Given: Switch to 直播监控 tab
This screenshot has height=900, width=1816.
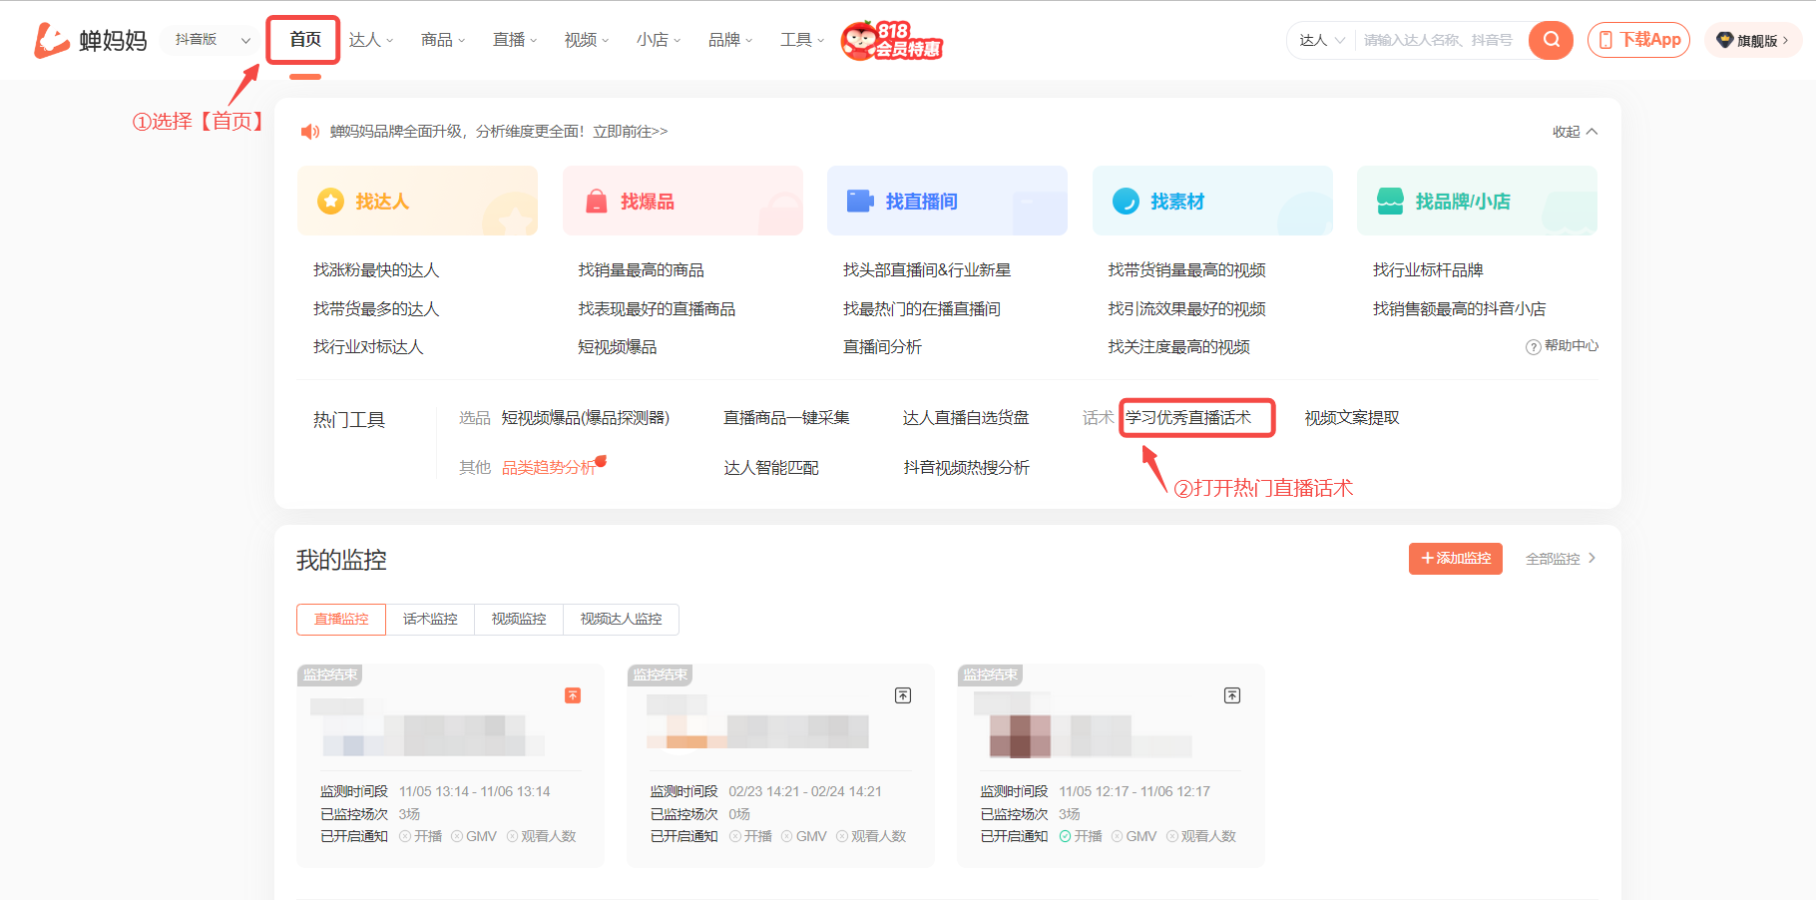Looking at the screenshot, I should [341, 620].
